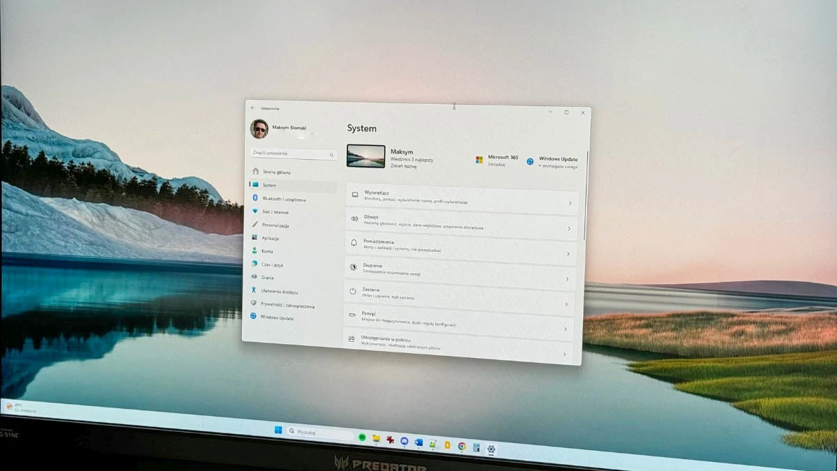
Task: Click the Microsoft 365 logo
Action: point(479,159)
